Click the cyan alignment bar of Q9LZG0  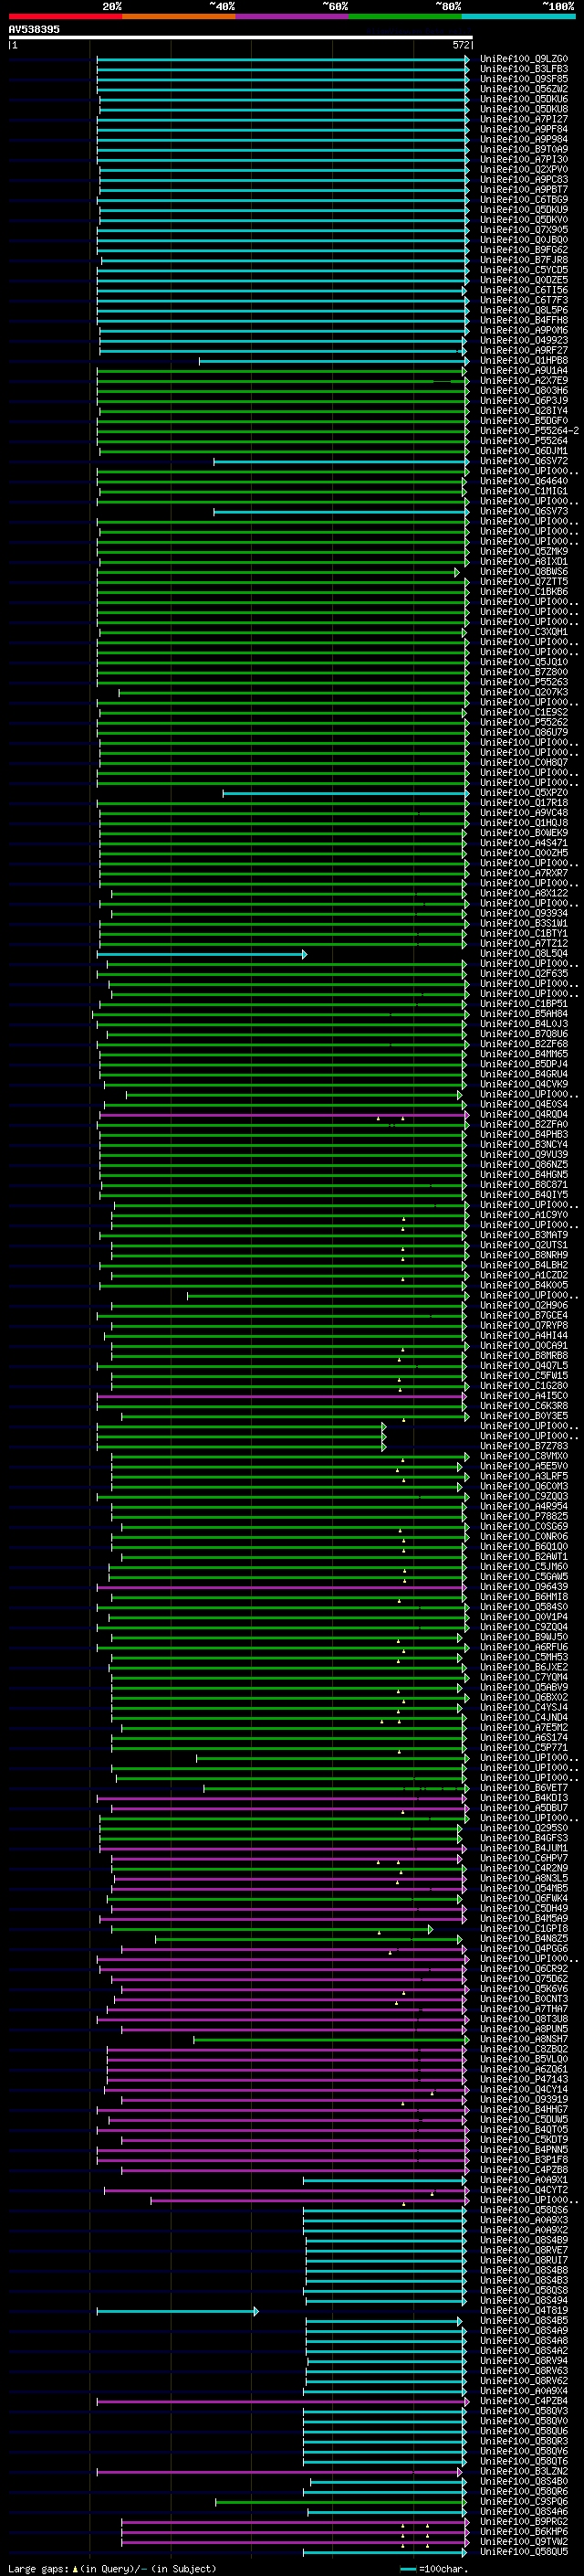click(x=283, y=59)
